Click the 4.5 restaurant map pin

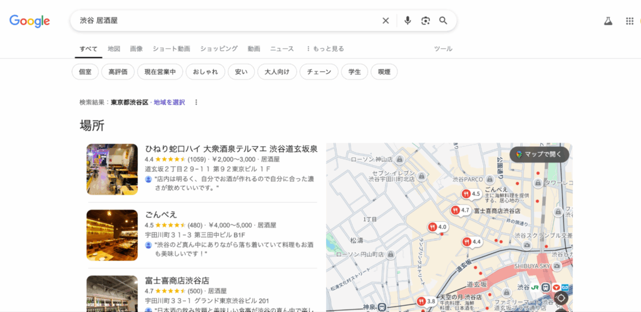coord(471,194)
